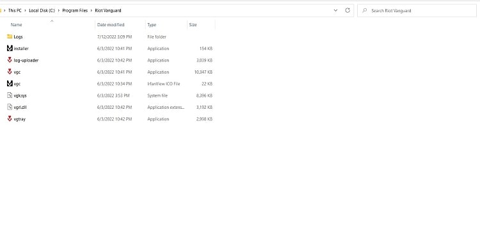
Task: Click the File folder type cell
Action: 157,36
